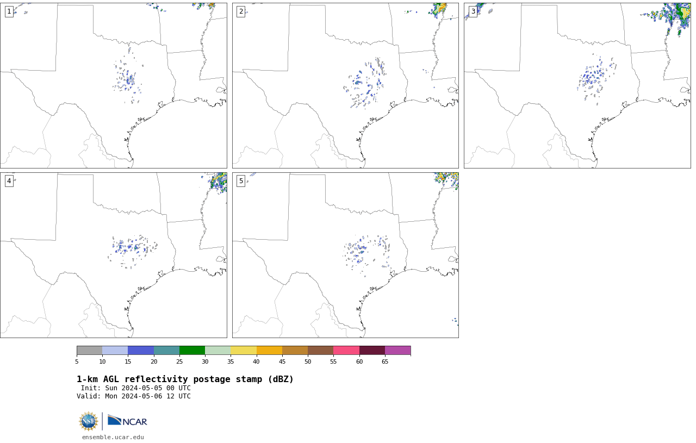This screenshot has height=443, width=696.
Task: Click the teal 20-25 dBZ swatch
Action: (166, 350)
